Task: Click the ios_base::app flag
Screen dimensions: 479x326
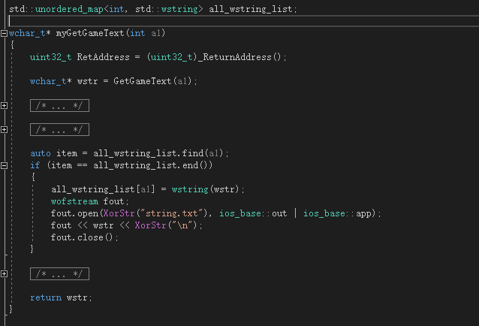Action: click(337, 213)
